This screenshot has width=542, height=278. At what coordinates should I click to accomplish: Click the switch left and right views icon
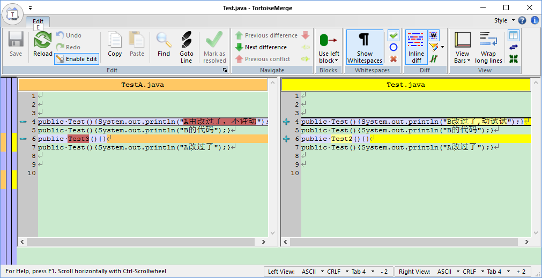point(514,47)
